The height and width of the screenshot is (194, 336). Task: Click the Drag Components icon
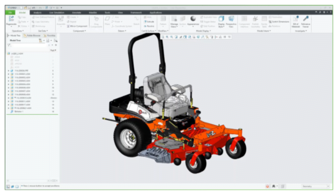[x=96, y=19]
